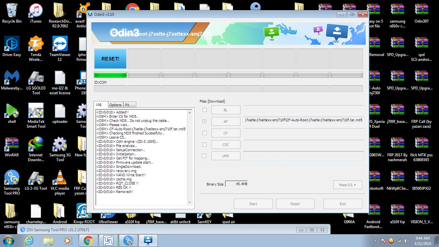The image size is (439, 247).
Task: Open the VLC media player shortcut
Action: pyautogui.click(x=60, y=183)
